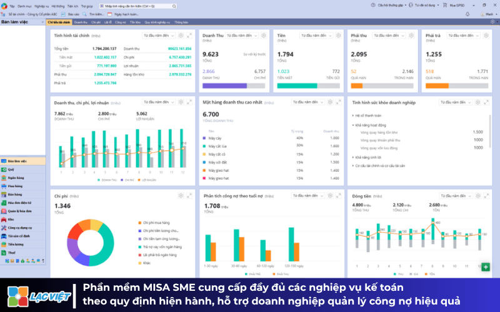Viewport: 500px width, 312px height.
Task: Open the Mạnh user account dropdown
Action: pos(489,14)
